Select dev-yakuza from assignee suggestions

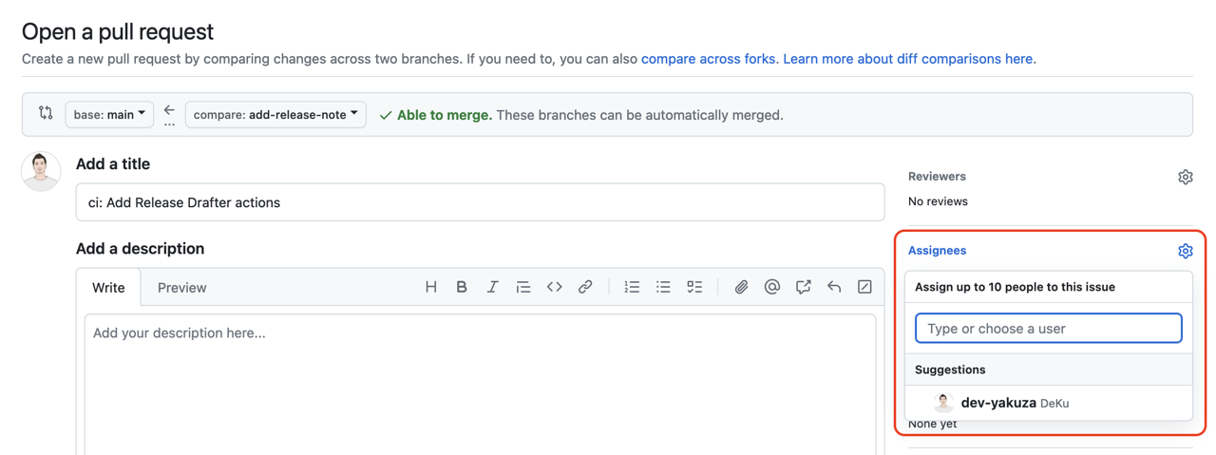tap(997, 403)
